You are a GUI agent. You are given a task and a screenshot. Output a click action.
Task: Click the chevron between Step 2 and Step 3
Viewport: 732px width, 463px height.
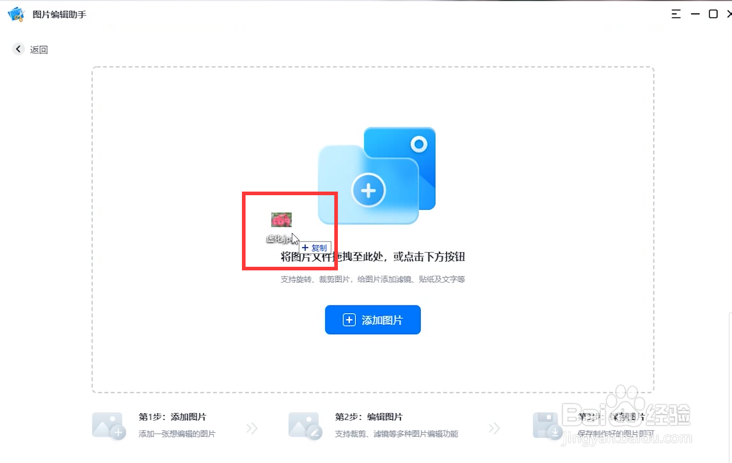click(x=495, y=427)
